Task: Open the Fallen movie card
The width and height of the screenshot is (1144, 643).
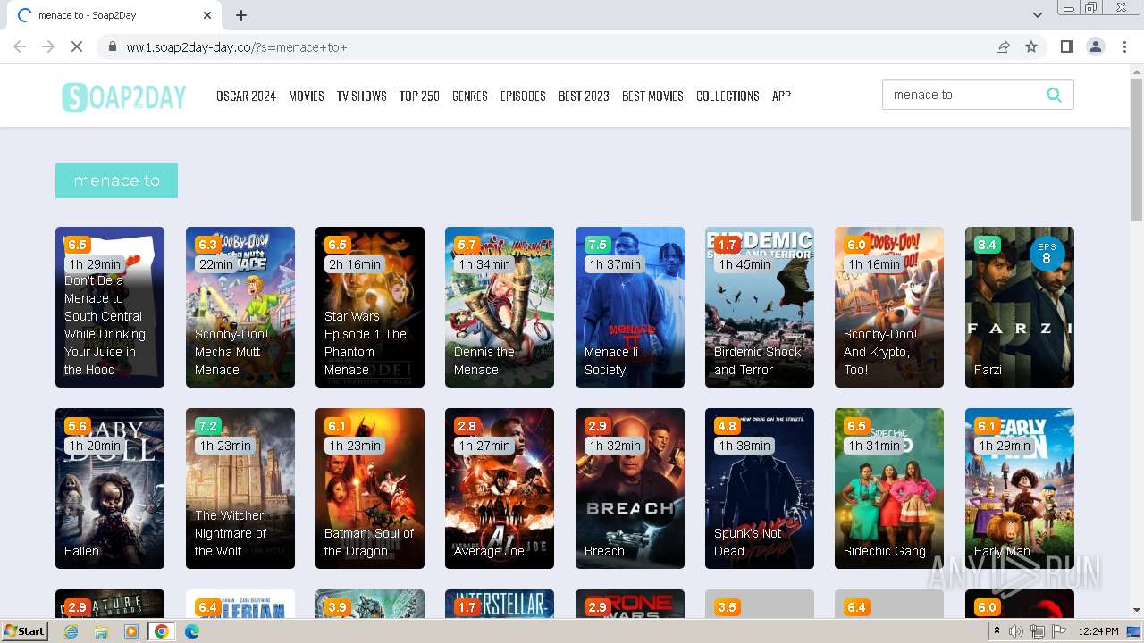Action: 110,489
